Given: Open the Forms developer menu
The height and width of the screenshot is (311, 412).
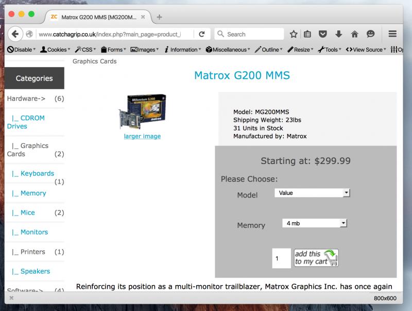Looking at the screenshot, I should pyautogui.click(x=113, y=50).
